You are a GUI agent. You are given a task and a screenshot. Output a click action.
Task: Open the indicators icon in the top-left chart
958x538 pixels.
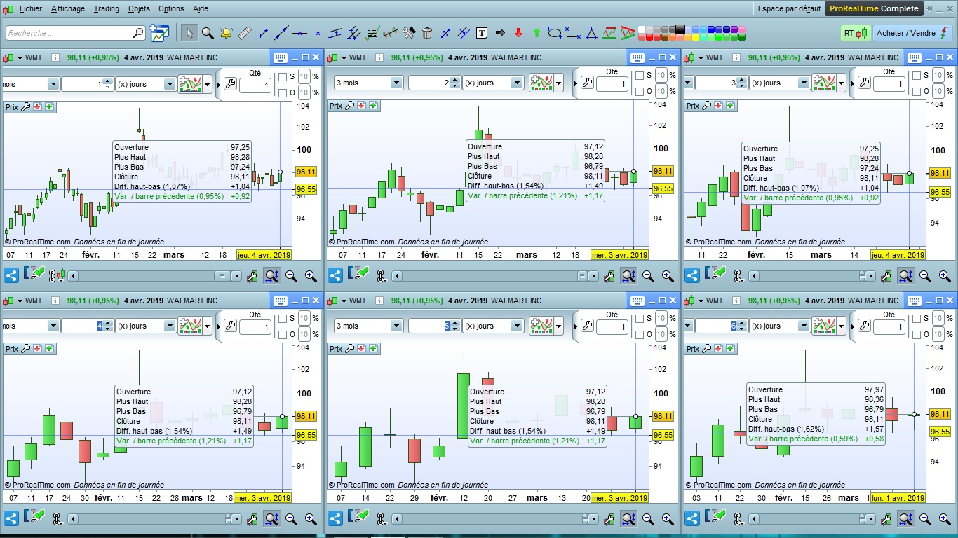tap(189, 84)
